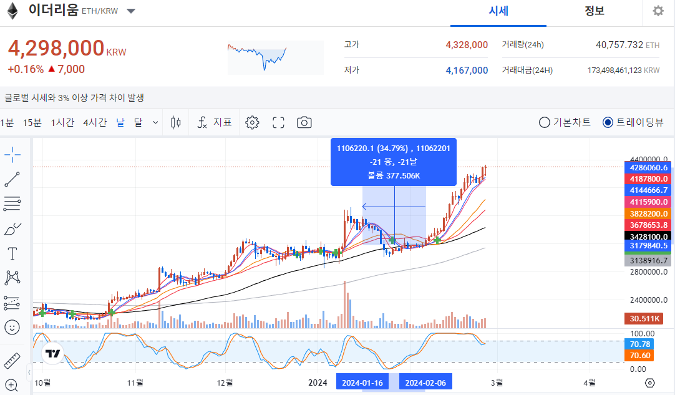Click the 3월 time axis label
Viewport: 675px width, 395px height.
click(497, 383)
